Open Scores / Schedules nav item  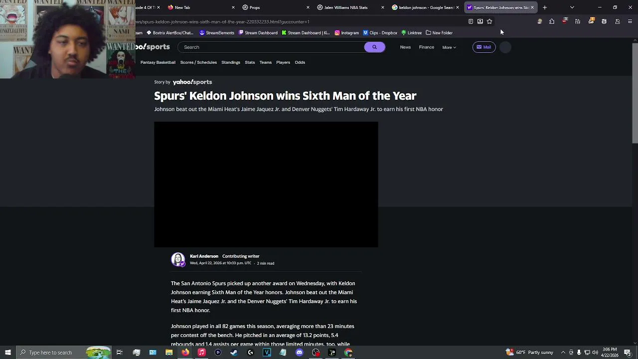tap(198, 62)
